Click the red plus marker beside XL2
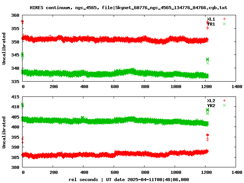The height and width of the screenshot is (183, 244). [x=224, y=100]
